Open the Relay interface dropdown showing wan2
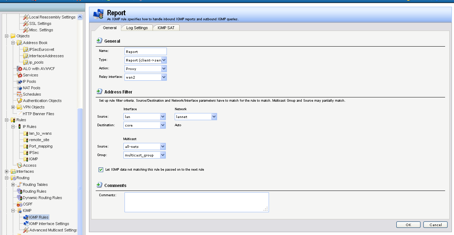Screen dimensions: 454x235 164,77
